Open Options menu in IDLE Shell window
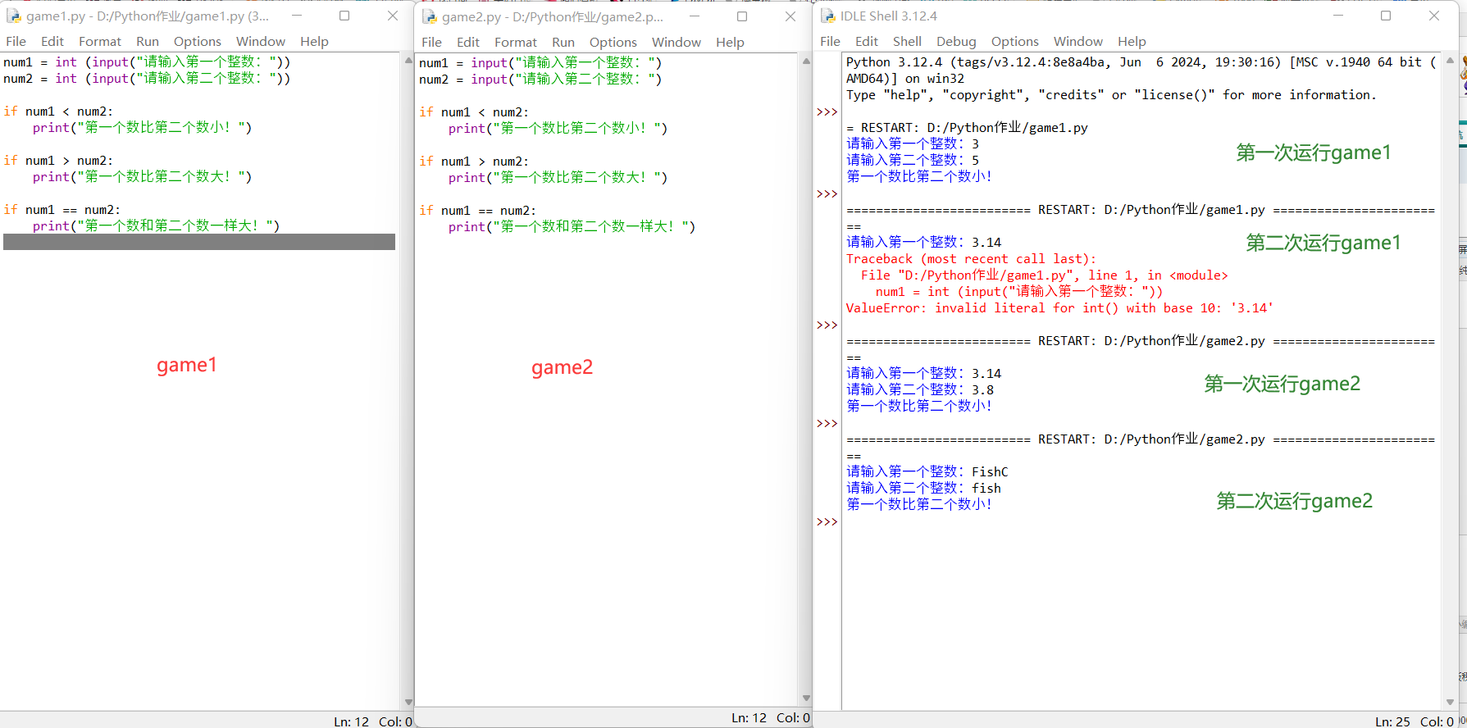Viewport: 1467px width, 728px height. pos(1015,41)
